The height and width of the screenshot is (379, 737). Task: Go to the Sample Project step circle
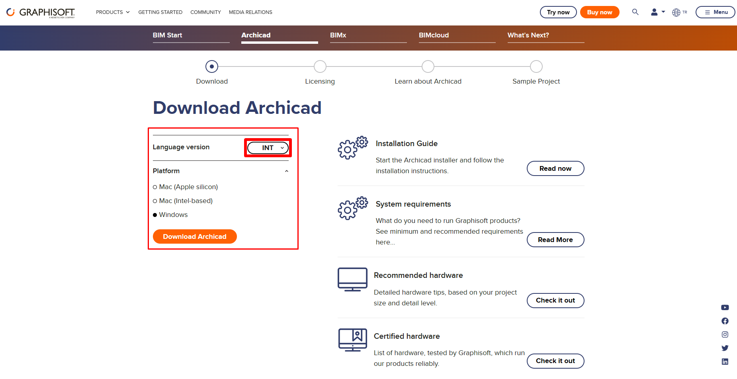coord(536,66)
